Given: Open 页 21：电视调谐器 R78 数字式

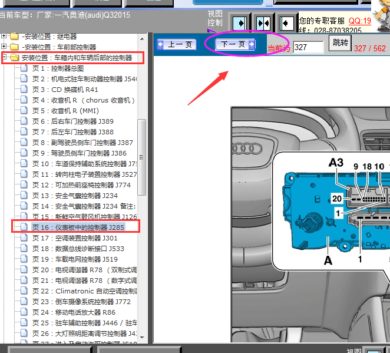Looking at the screenshot, I should [x=84, y=281].
